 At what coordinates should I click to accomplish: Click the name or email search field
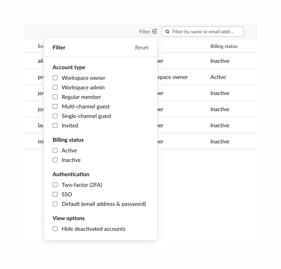click(204, 31)
